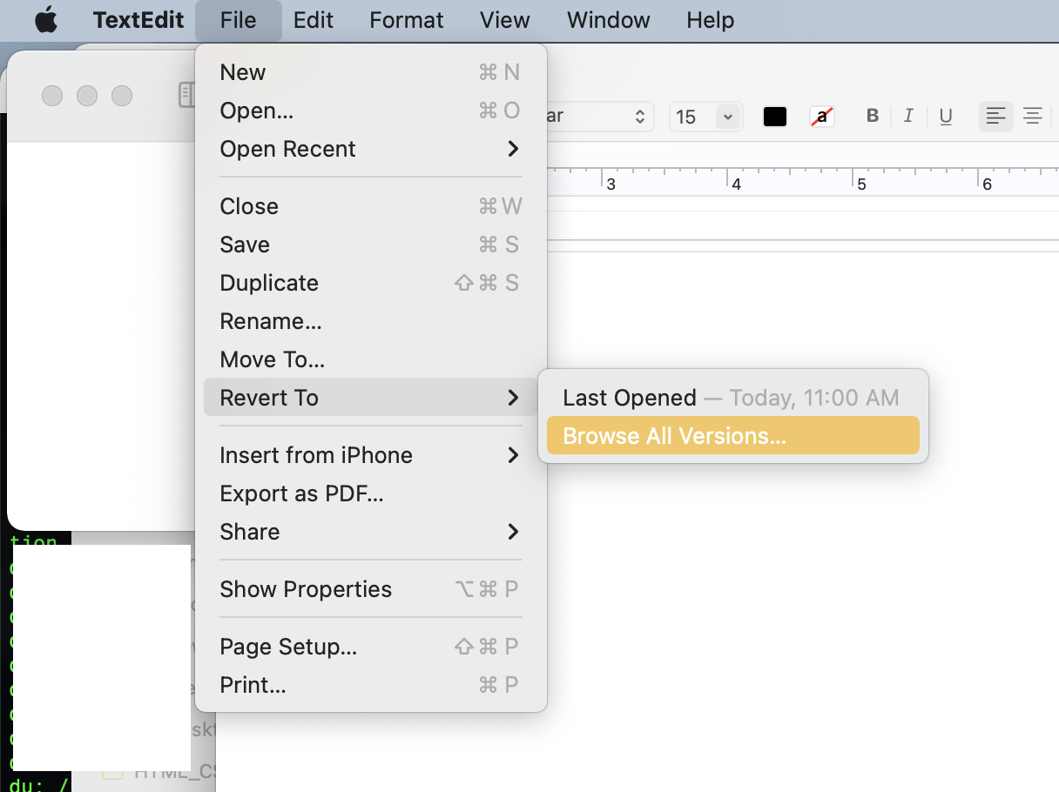1059x792 pixels.
Task: Open the Apple menu
Action: click(46, 19)
